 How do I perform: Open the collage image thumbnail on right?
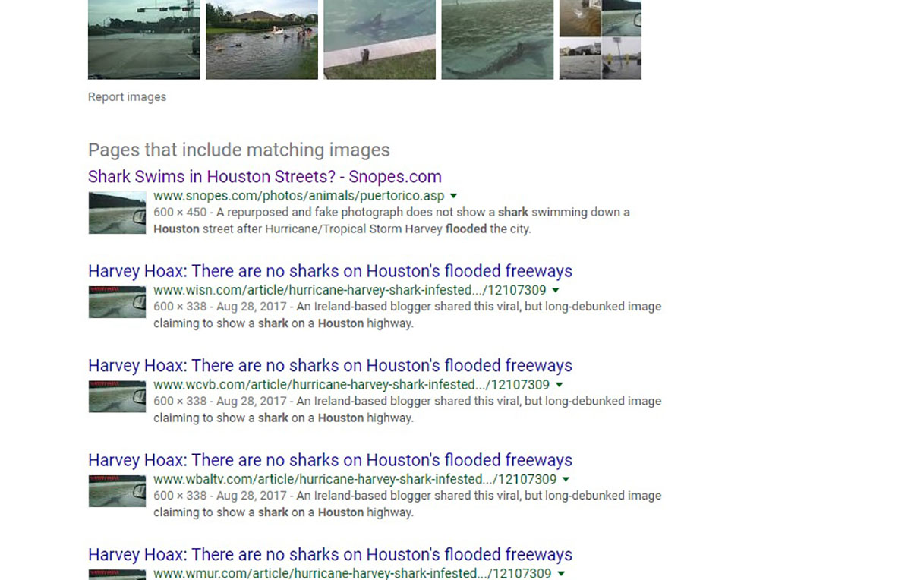pos(601,39)
